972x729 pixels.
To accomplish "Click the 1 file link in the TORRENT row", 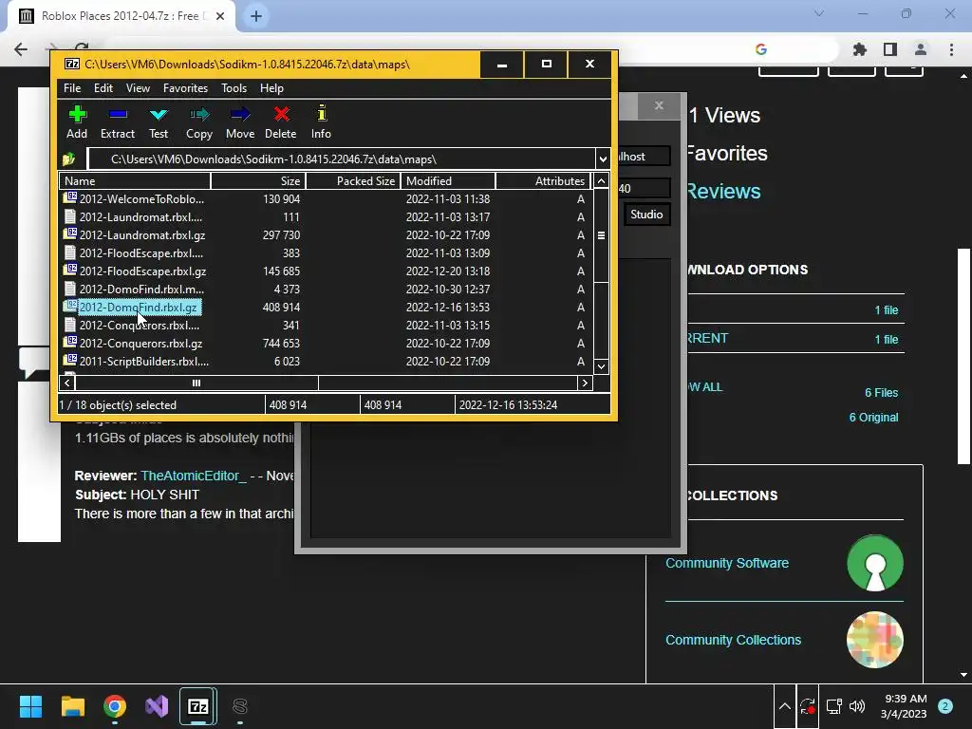I will pos(887,339).
